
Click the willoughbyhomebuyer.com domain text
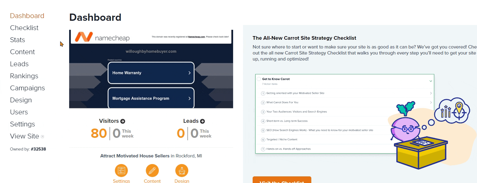151,51
